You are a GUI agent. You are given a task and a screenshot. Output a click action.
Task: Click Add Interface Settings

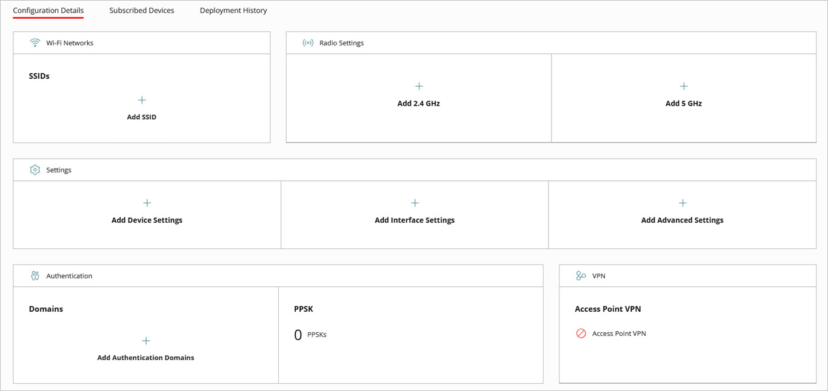click(415, 220)
